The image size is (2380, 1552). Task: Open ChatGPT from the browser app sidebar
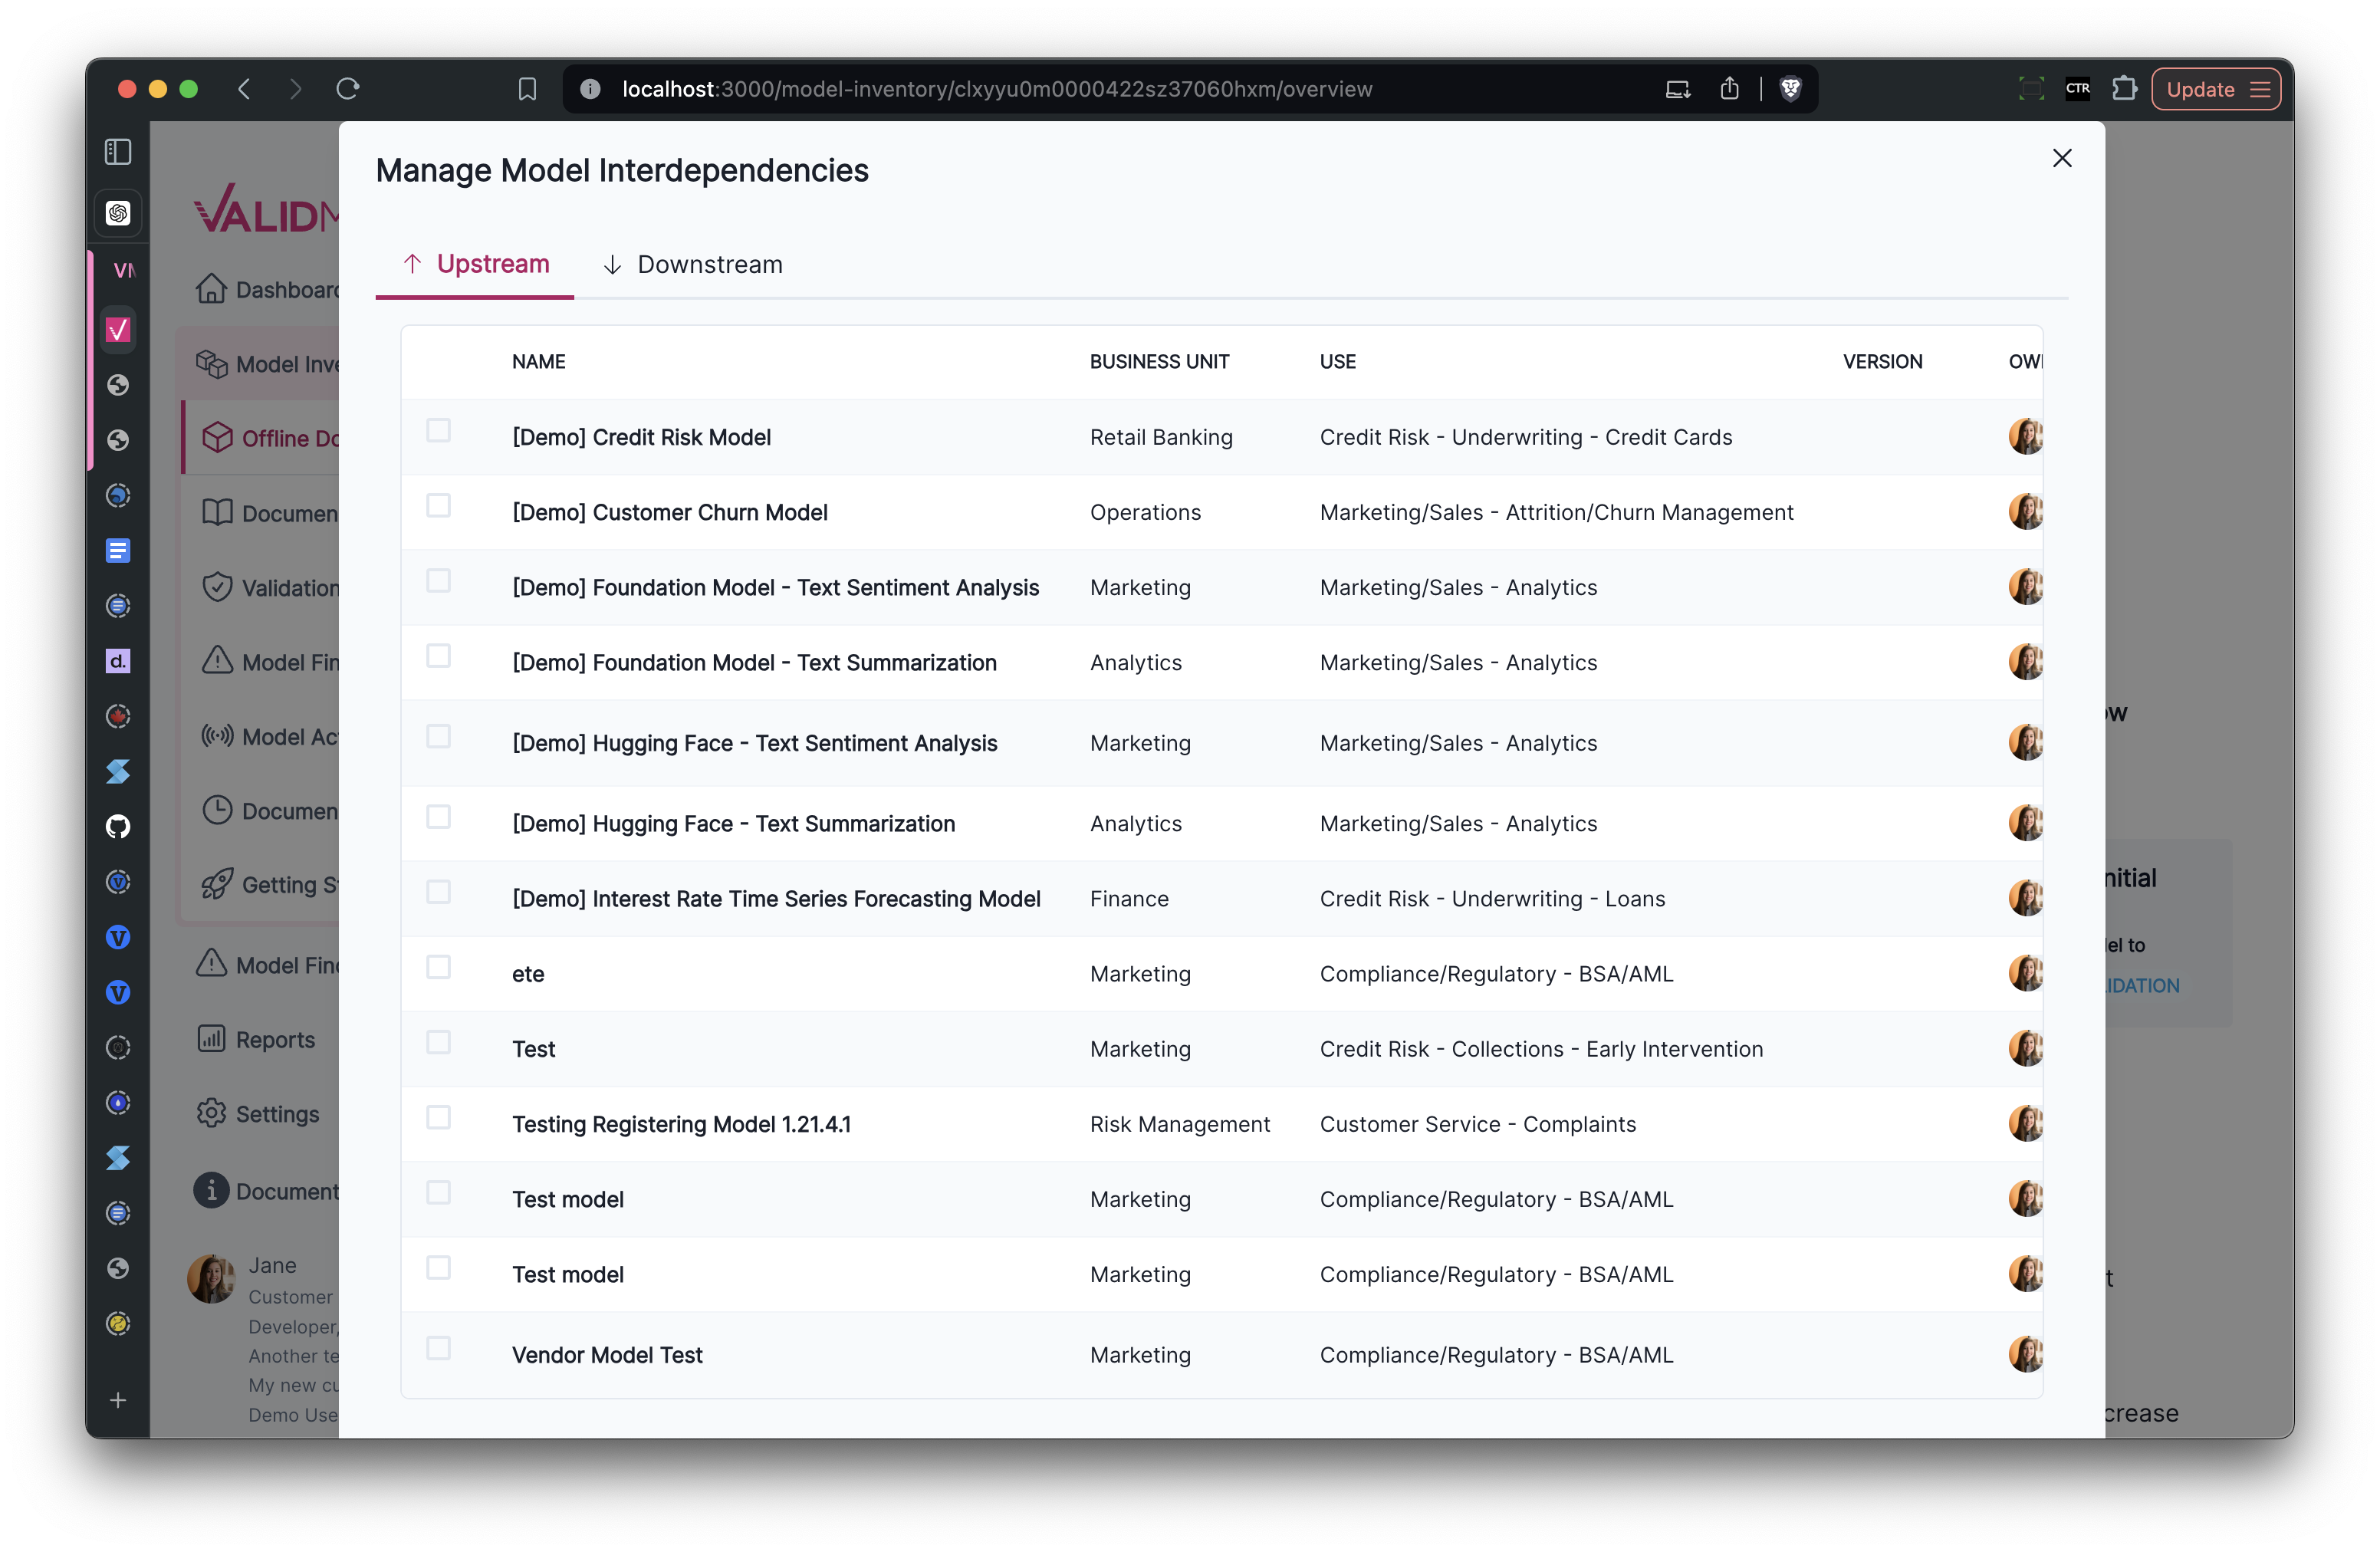118,213
